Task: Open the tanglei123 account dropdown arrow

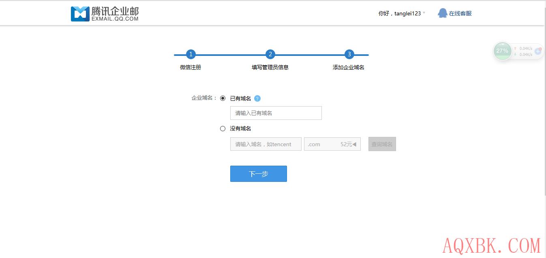Action: pyautogui.click(x=424, y=13)
